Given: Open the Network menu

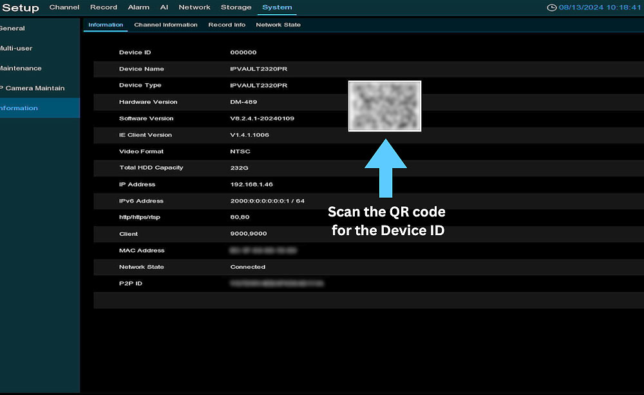Looking at the screenshot, I should click(194, 8).
